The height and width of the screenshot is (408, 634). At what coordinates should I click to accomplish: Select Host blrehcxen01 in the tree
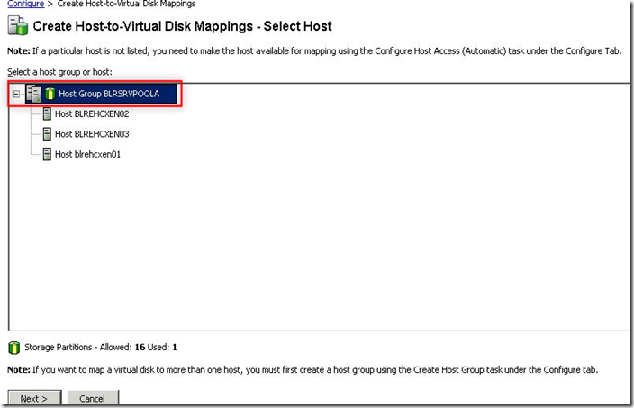coord(87,154)
